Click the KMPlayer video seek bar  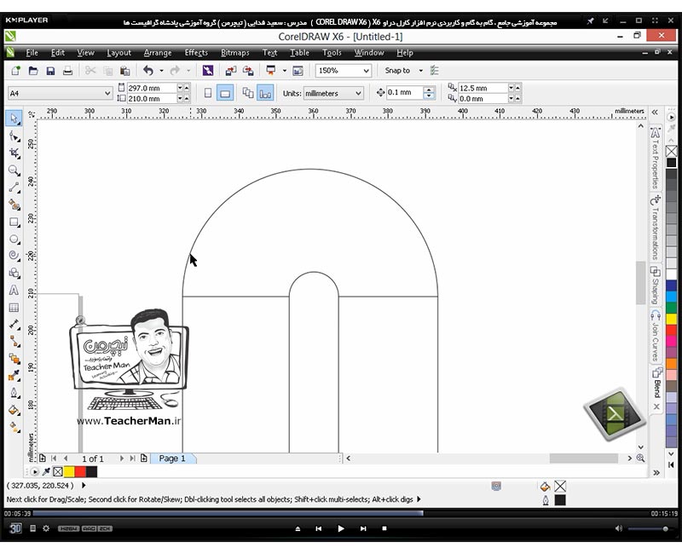(342, 514)
